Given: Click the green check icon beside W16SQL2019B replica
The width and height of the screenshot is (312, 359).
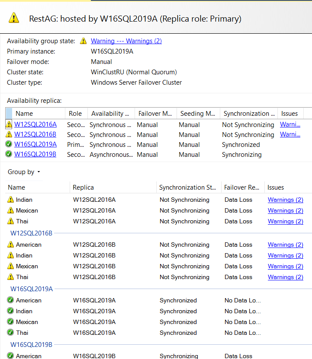Looking at the screenshot, I should (x=9, y=154).
